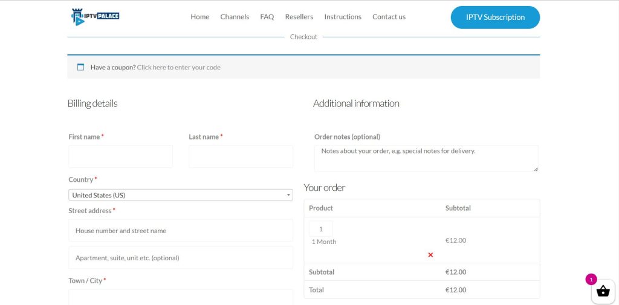
Task: Select the House number and street name field
Action: (180, 231)
